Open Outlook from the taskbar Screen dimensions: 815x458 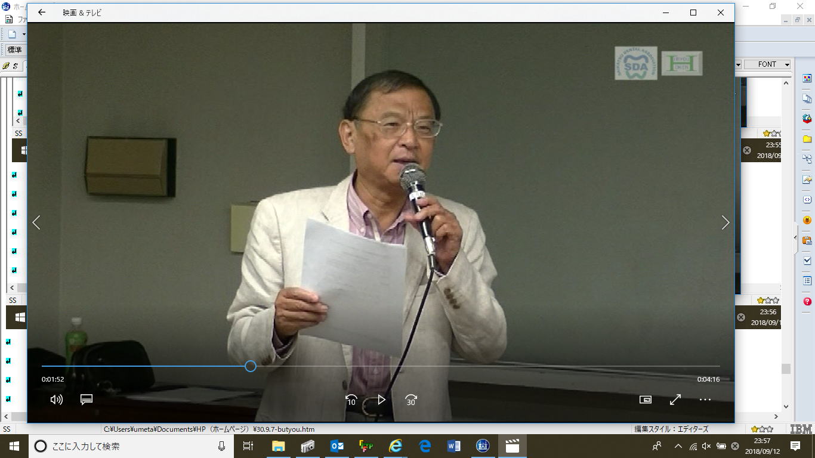[337, 445]
